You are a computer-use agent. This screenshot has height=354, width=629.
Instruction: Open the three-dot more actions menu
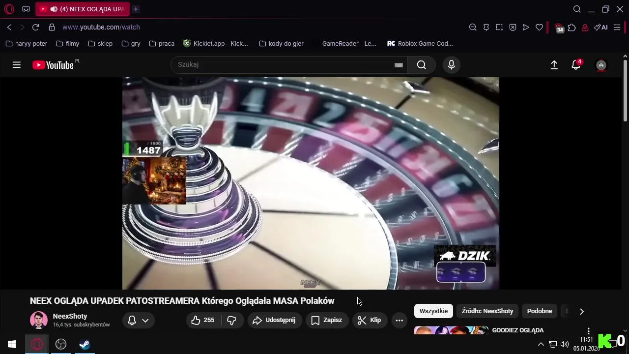399,320
